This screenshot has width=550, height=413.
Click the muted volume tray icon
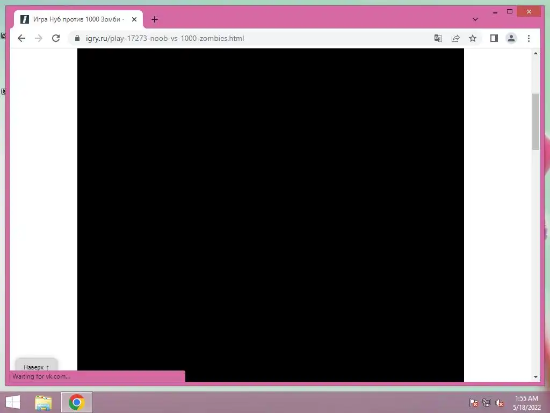pos(500,403)
